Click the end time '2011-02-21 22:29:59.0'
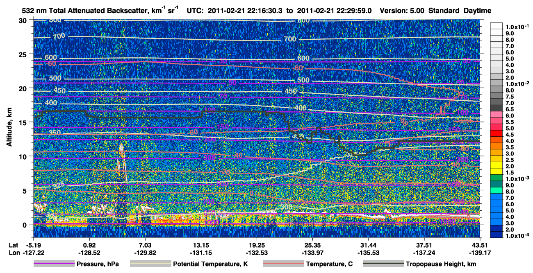Image resolution: width=533 pixels, height=273 pixels. click(335, 11)
